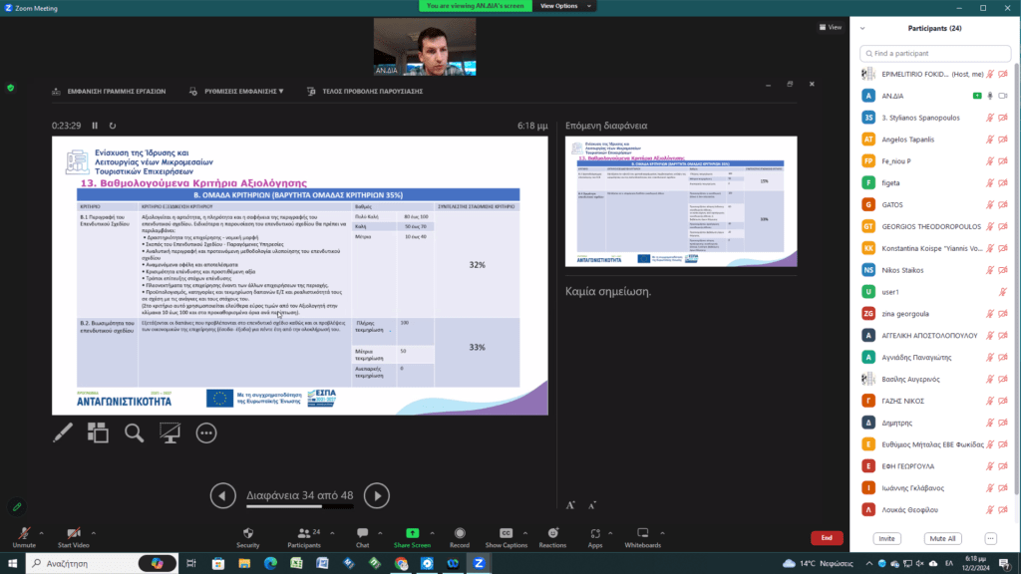Viewport: 1021px width, 574px height.
Task: Expand the ΡΥΘΜΙΣΕΙΣ ΕΜΦΑΝΙΣΗΣ dropdown
Action: [236, 91]
